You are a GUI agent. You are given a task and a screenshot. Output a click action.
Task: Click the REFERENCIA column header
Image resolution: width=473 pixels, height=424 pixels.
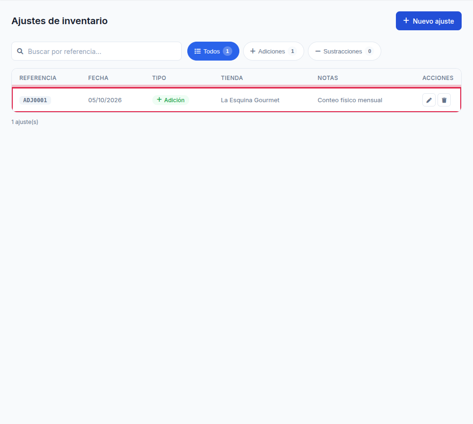coord(38,78)
